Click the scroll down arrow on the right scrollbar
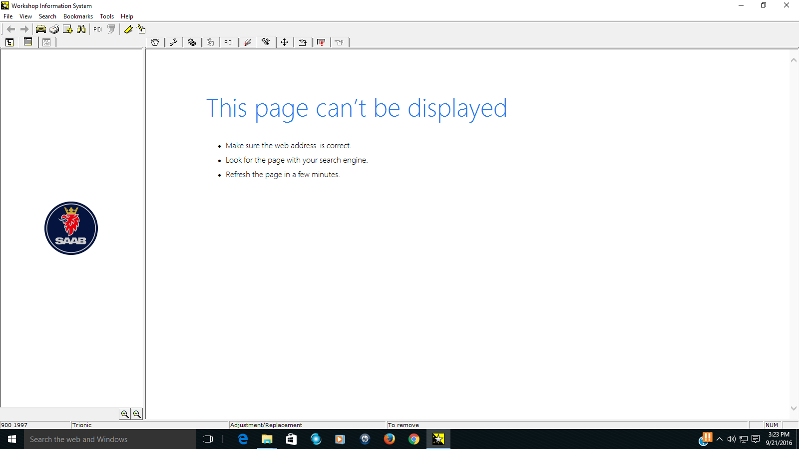This screenshot has height=449, width=799. [x=794, y=408]
